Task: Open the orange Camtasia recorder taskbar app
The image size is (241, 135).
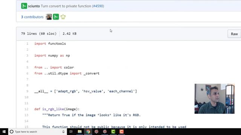Action: click(122, 132)
